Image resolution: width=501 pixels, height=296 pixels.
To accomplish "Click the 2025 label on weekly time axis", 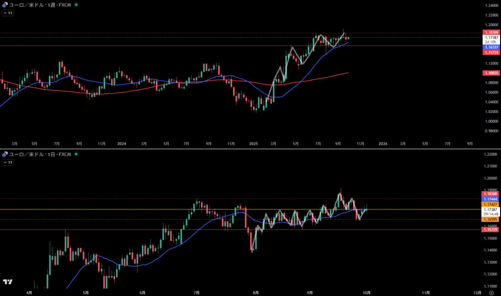I will [253, 144].
